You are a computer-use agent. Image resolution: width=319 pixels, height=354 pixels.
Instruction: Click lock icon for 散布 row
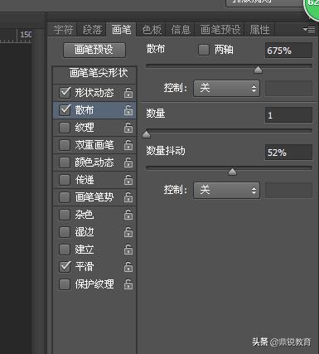(x=128, y=110)
